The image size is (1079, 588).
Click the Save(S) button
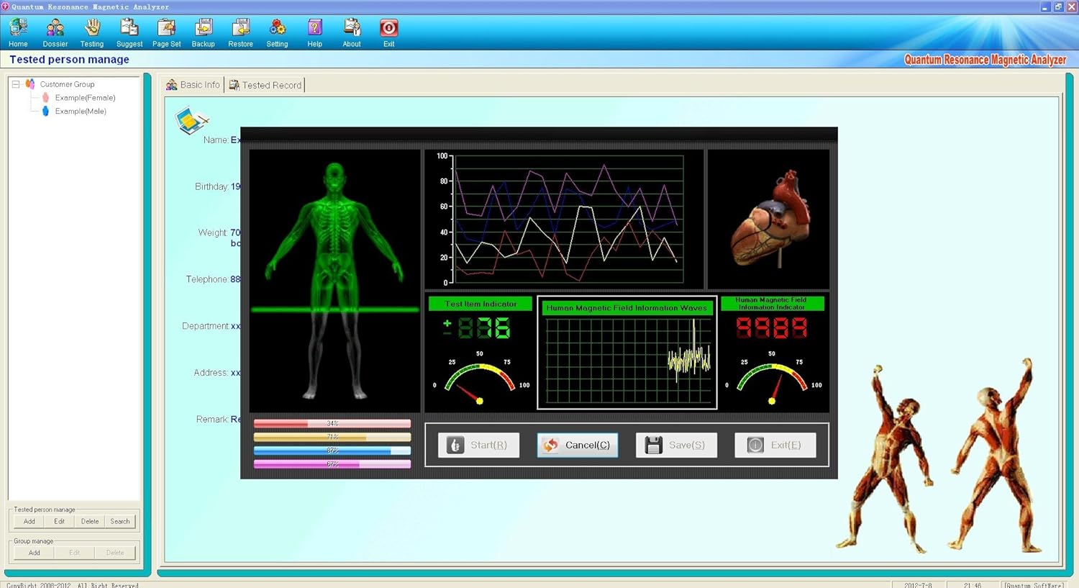676,445
